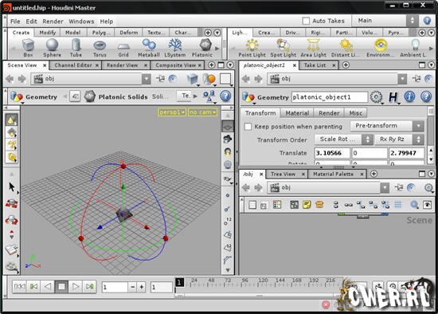Switch to the Render View tab
Image resolution: width=438 pixels, height=314 pixels.
coord(122,65)
